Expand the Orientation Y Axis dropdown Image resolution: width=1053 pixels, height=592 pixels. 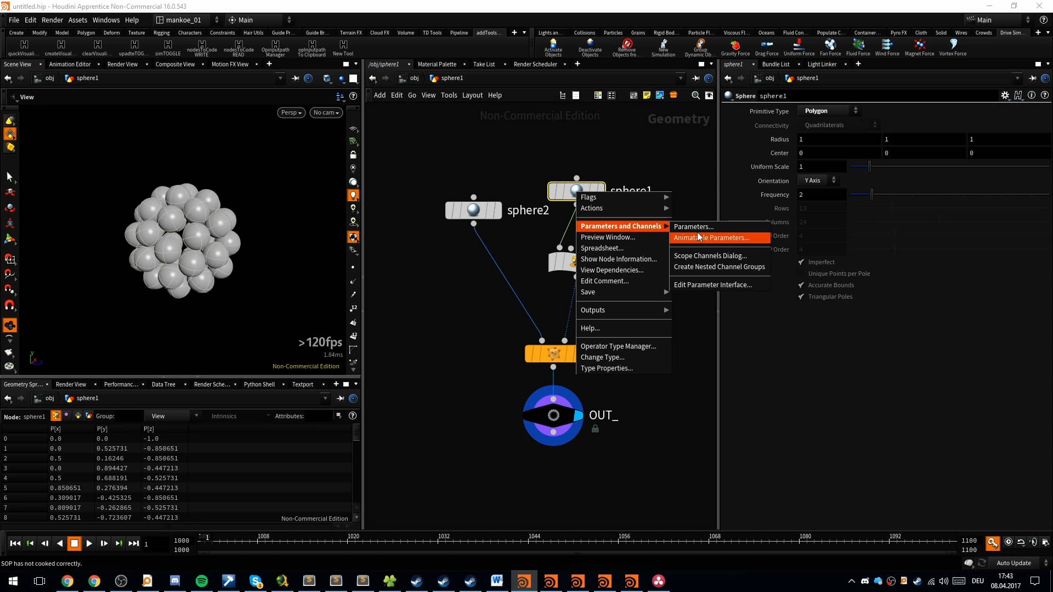click(818, 180)
